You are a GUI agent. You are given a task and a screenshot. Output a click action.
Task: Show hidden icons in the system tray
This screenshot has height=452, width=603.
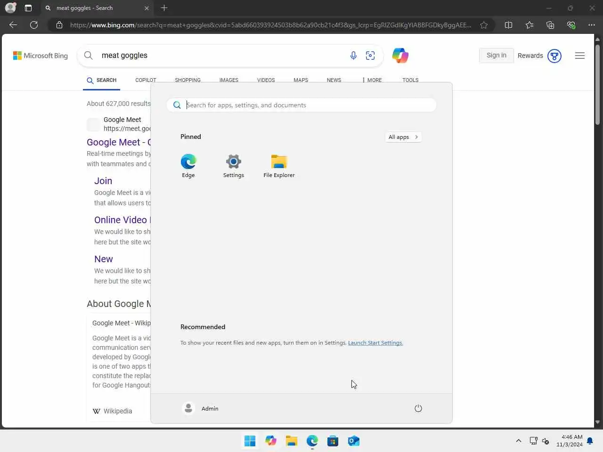(x=519, y=441)
